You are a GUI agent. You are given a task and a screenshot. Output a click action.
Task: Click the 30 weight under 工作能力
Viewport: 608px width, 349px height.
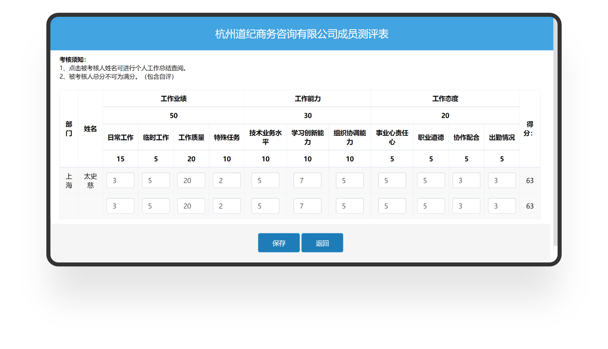click(x=308, y=115)
